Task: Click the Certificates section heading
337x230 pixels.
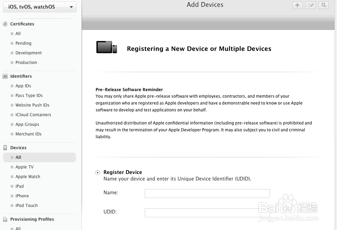Action: coord(22,24)
